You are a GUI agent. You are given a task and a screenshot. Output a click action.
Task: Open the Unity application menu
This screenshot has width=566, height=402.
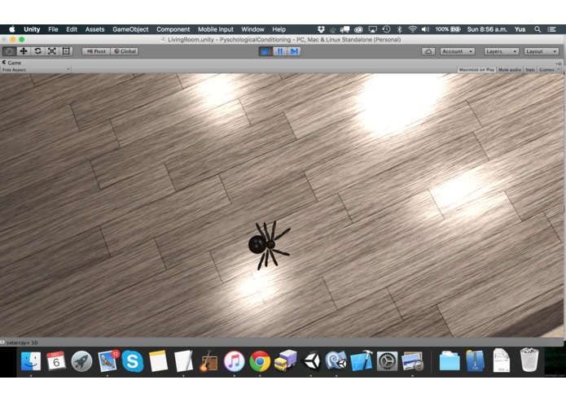pos(32,29)
